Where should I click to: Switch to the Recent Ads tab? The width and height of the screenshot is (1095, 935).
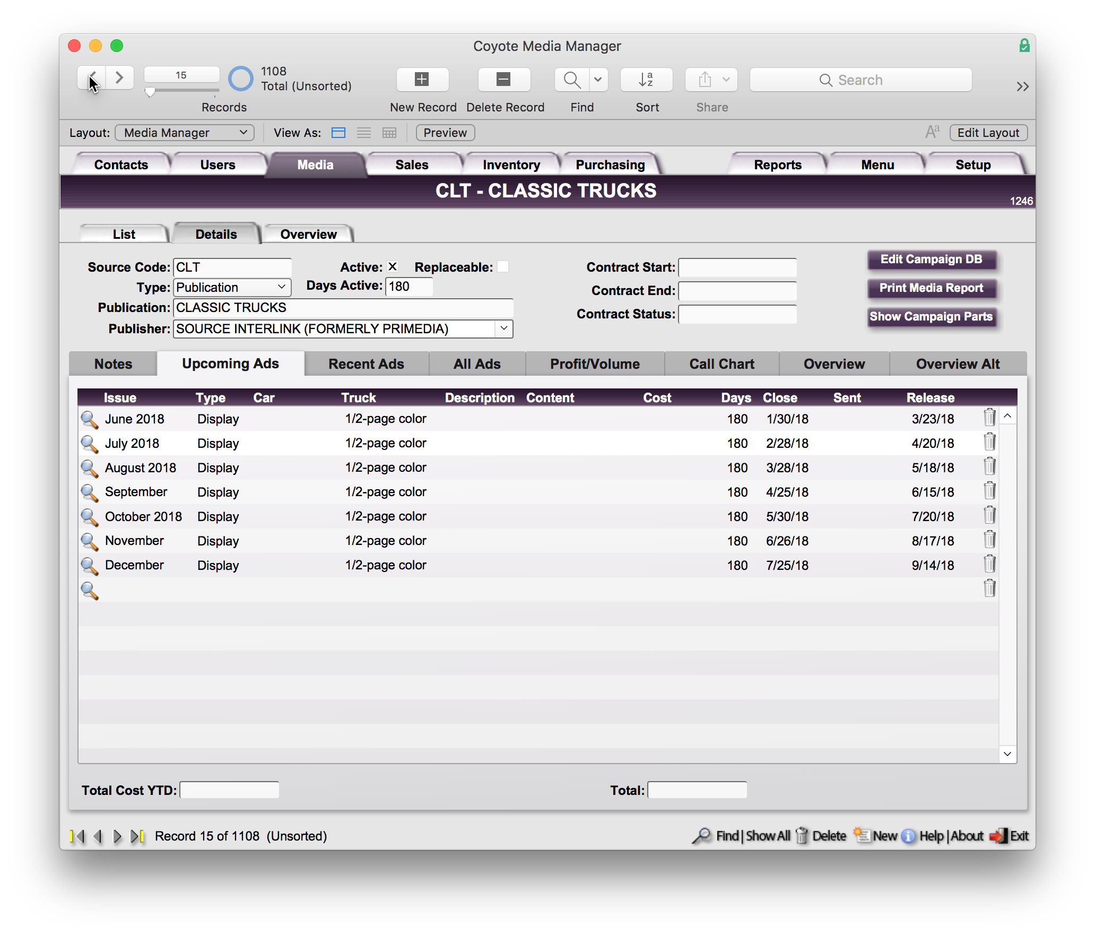pos(366,364)
